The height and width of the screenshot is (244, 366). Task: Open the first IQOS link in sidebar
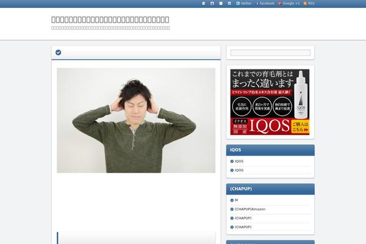click(239, 161)
